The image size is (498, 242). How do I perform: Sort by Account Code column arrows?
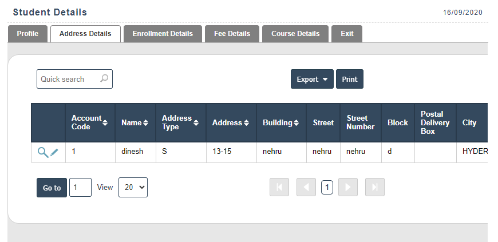pos(105,122)
